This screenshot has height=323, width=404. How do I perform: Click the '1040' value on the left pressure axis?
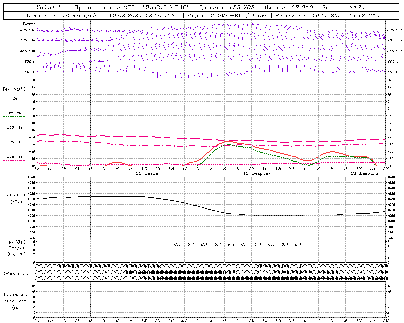(x=32, y=177)
